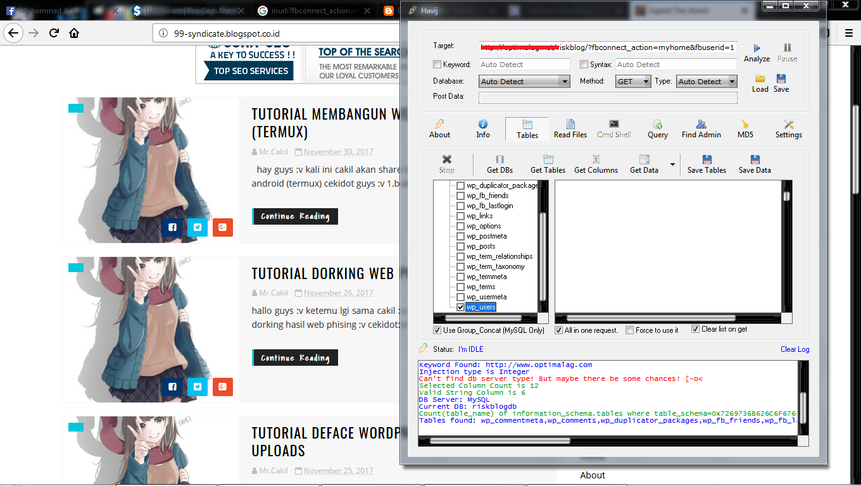Open the Read Files section
The width and height of the screenshot is (861, 486).
(570, 128)
